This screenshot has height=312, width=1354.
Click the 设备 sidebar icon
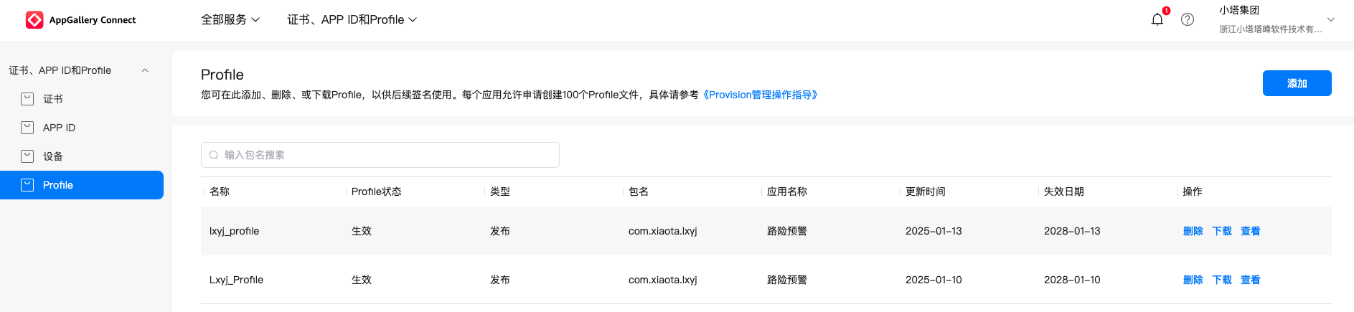tap(27, 156)
